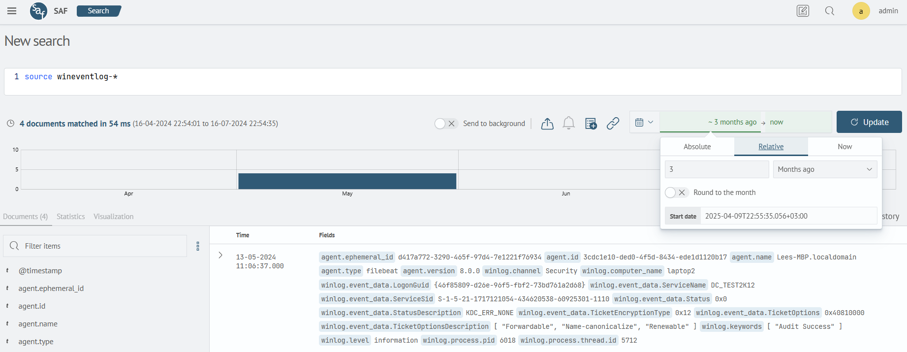Copy the search link icon

click(x=613, y=124)
